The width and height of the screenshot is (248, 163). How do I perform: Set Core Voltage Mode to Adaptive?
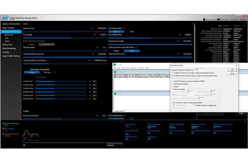116,32
